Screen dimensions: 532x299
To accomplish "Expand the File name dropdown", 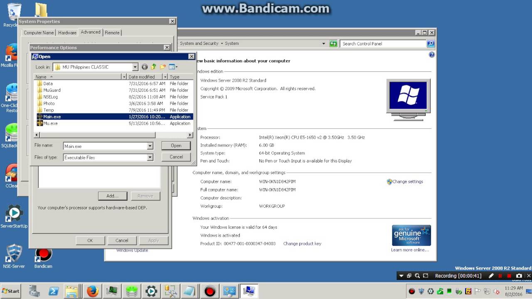I will point(150,146).
